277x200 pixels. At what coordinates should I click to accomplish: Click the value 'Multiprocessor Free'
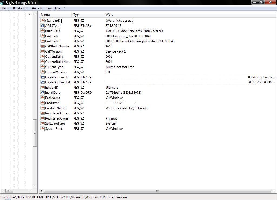[x=120, y=67]
